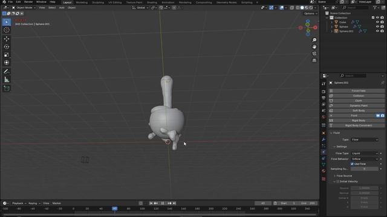
Task: Click the Rigid Body Constraint button
Action: click(356, 125)
